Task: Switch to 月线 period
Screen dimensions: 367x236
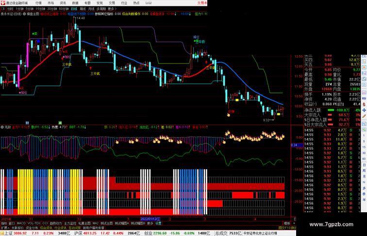Action: (x=91, y=9)
